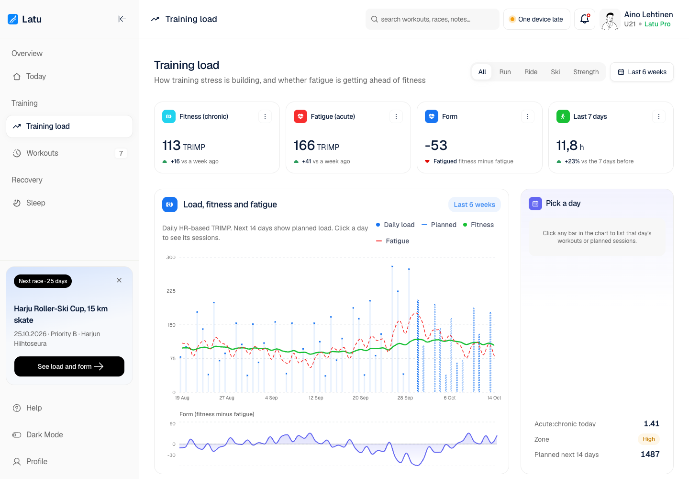Click the Next race 25 days badge
Screen dimensions: 689x479
click(43, 281)
